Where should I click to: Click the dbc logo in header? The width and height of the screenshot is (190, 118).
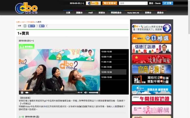pyautogui.click(x=26, y=8)
